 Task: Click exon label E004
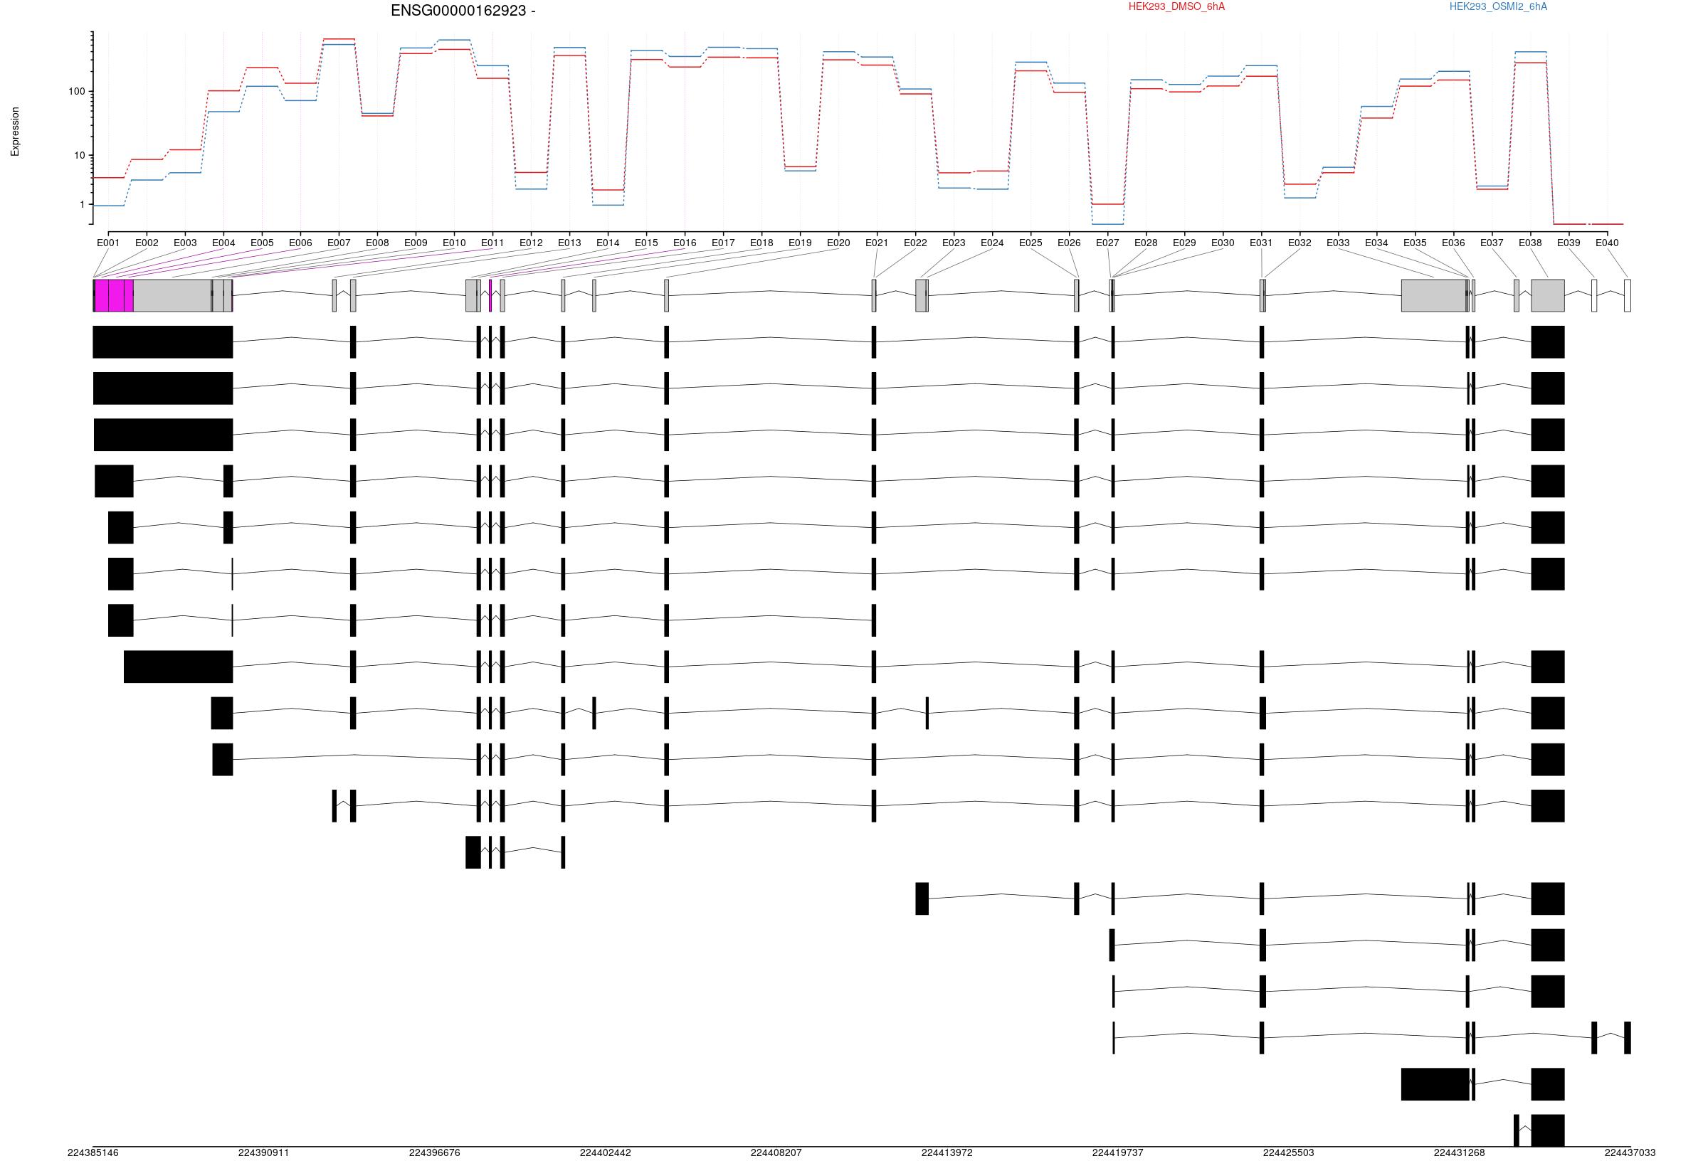click(x=223, y=243)
